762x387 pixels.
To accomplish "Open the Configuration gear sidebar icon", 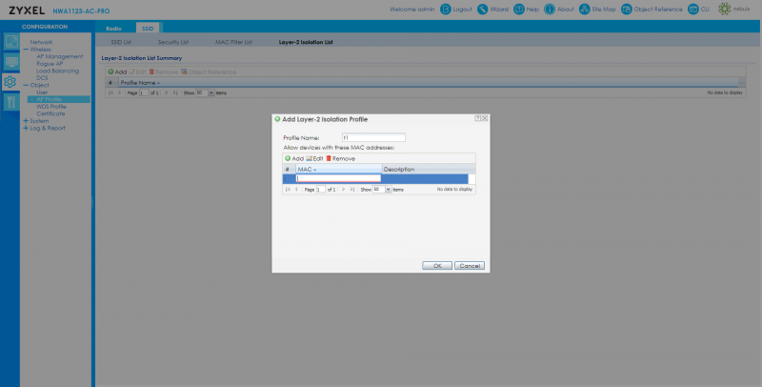I will (x=10, y=82).
